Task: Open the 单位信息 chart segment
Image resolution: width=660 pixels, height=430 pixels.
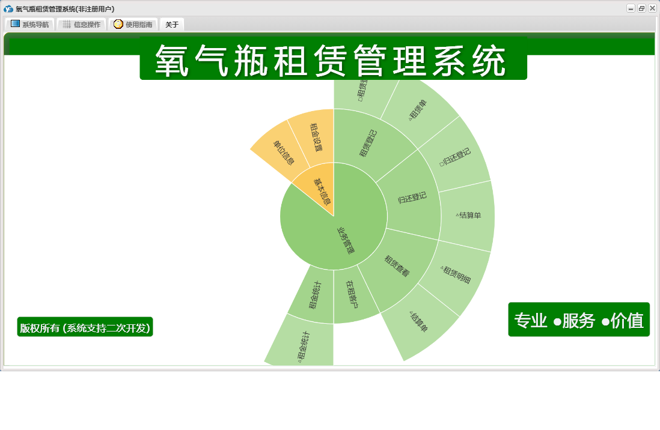Action: 283,153
